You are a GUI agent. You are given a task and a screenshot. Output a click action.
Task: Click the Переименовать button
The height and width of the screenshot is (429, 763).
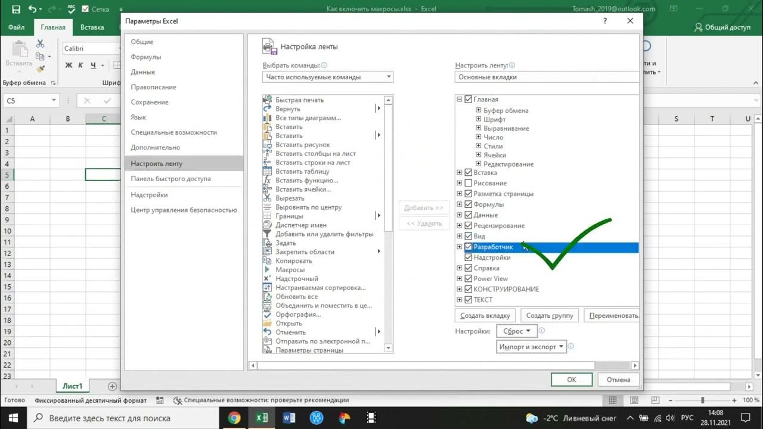click(x=612, y=315)
